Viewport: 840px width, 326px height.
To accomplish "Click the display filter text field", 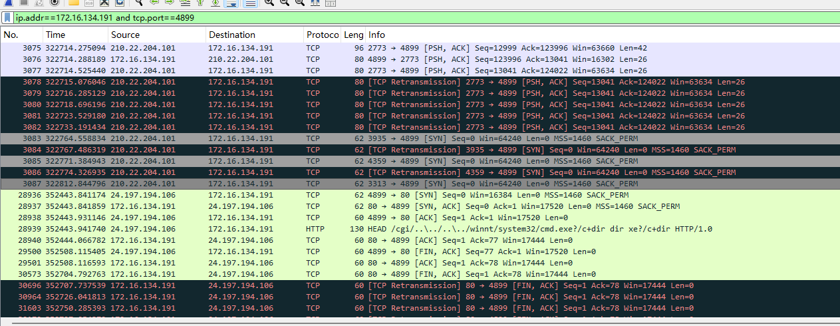I will point(426,17).
